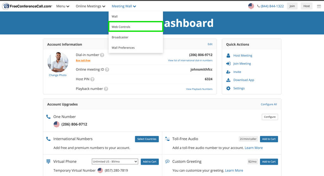
Task: Click the Join Meeting arrow icon
Action: coord(228,64)
